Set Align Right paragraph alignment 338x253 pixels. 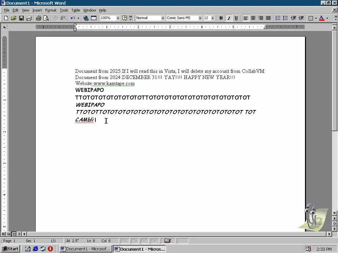point(261,18)
